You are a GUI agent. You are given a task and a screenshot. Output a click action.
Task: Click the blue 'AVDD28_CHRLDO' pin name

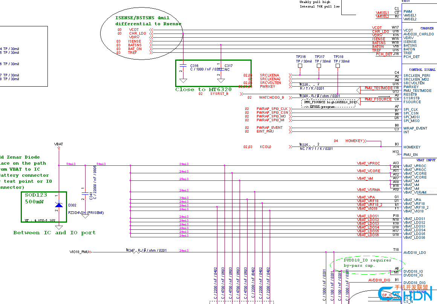pyautogui.click(x=419, y=34)
